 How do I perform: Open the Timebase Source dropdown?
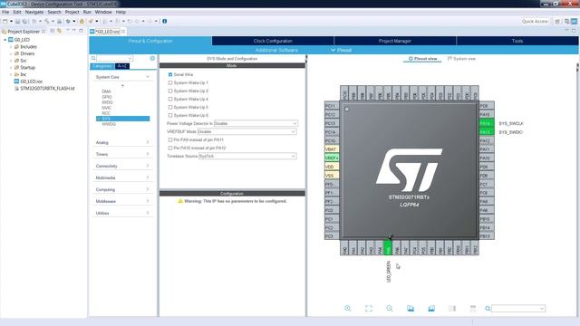tap(247, 156)
